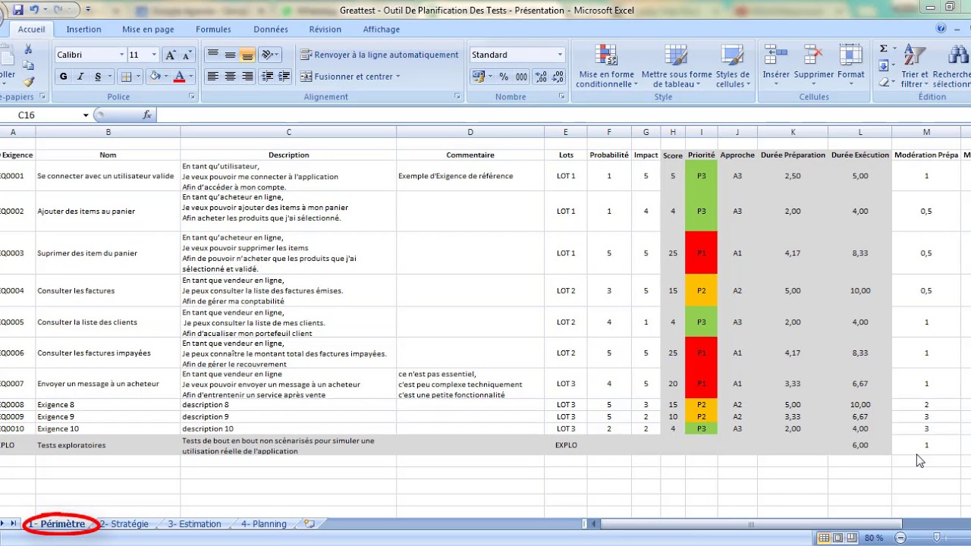The height and width of the screenshot is (546, 971).
Task: Toggle center horizontal alignment
Action: (230, 77)
